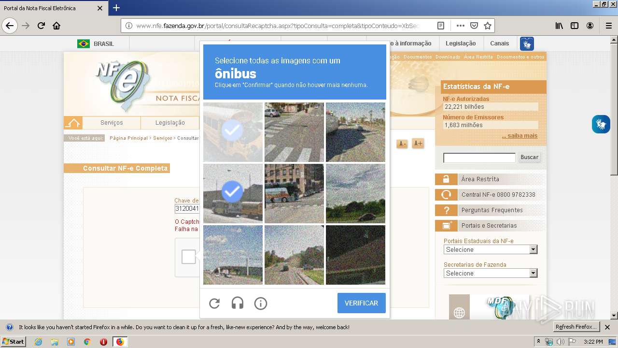This screenshot has height=348, width=618.
Task: Click the sign language icon beside Canais
Action: 527,43
